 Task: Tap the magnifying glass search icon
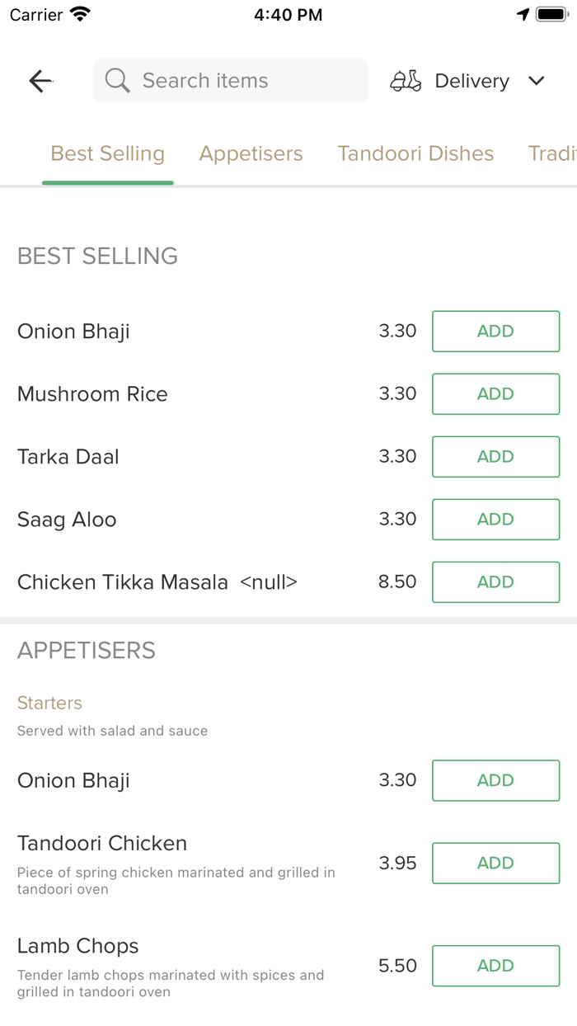tap(117, 81)
